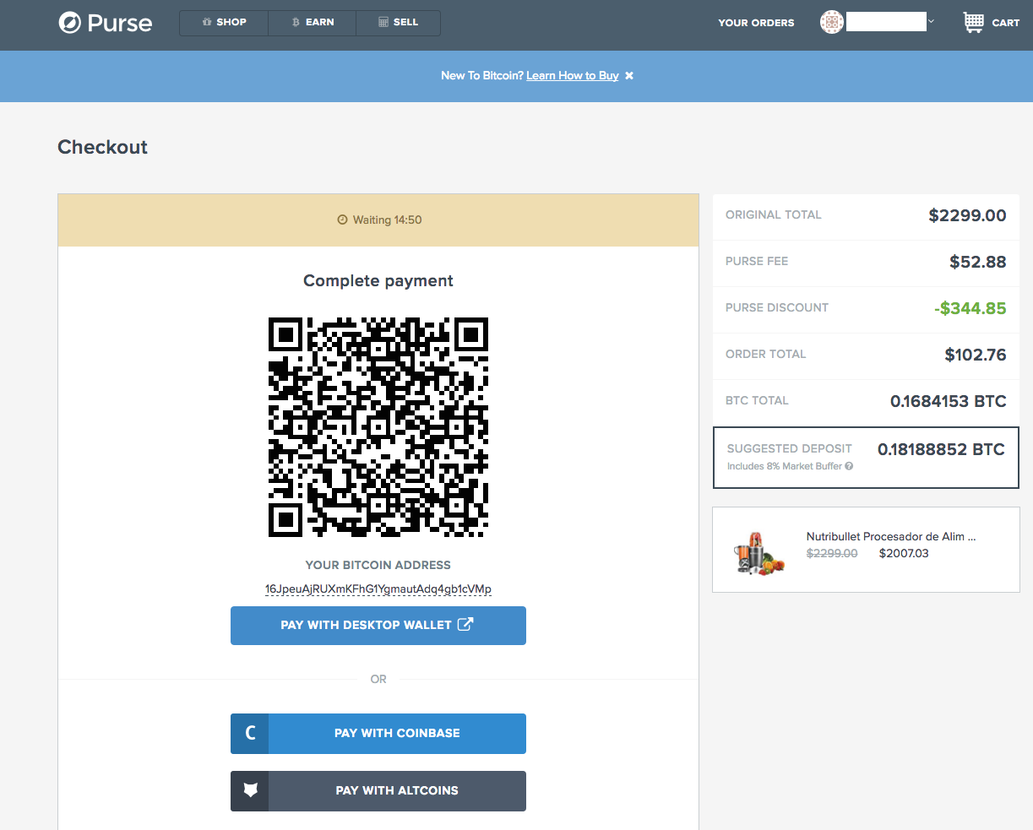This screenshot has width=1033, height=830.
Task: Open the Sell menu
Action: coord(399,23)
